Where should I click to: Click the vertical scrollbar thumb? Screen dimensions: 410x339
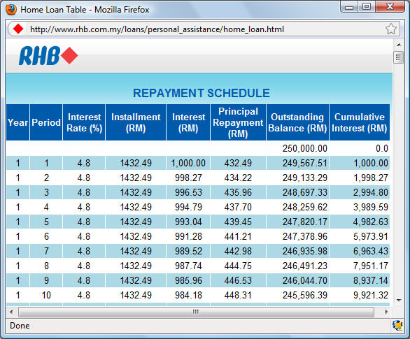point(398,57)
